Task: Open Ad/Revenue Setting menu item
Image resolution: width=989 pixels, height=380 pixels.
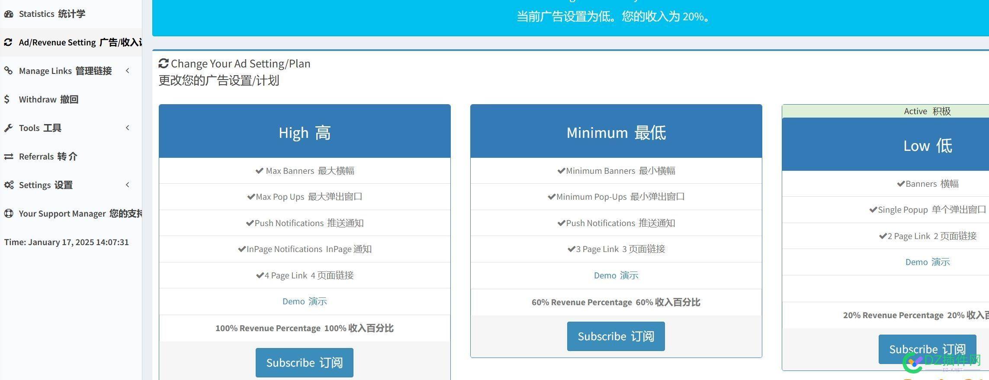Action: click(x=71, y=42)
